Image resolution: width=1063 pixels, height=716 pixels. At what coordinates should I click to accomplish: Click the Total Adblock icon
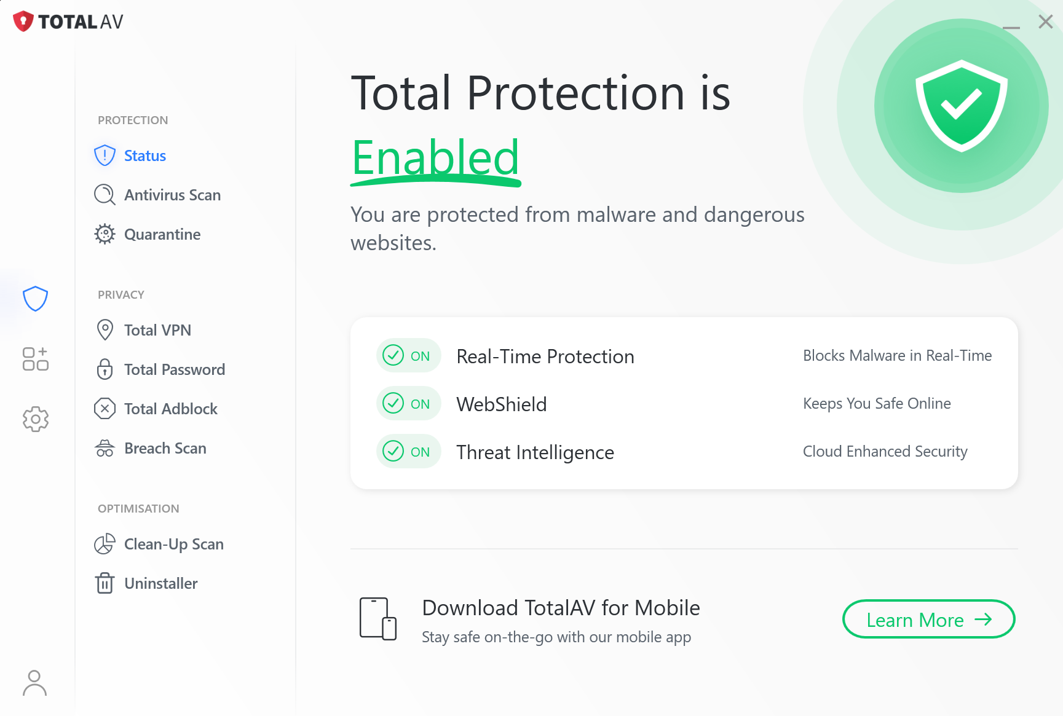click(x=105, y=409)
